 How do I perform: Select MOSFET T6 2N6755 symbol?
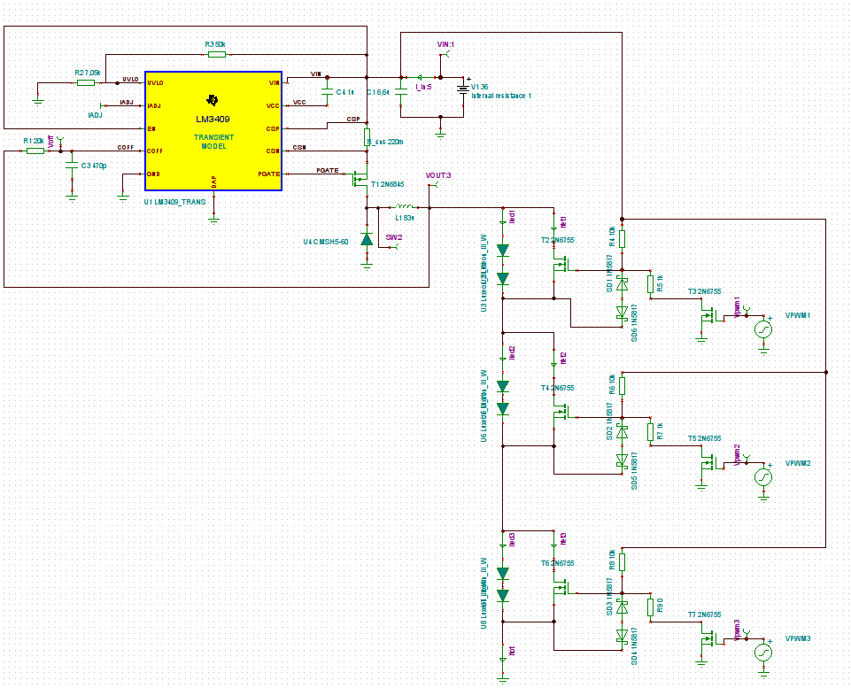[x=561, y=588]
